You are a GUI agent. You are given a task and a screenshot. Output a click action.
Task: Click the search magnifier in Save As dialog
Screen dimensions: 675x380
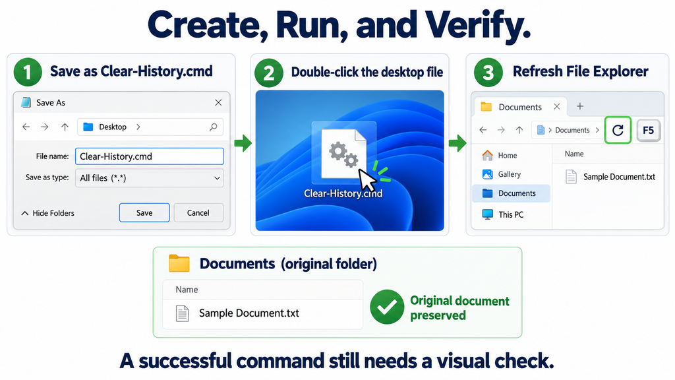[213, 127]
